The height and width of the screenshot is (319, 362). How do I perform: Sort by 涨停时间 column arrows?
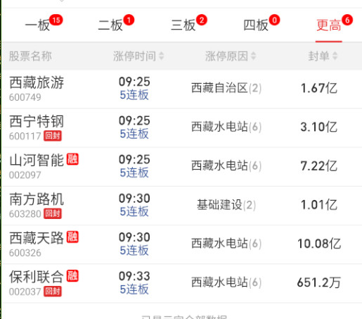pyautogui.click(x=161, y=56)
